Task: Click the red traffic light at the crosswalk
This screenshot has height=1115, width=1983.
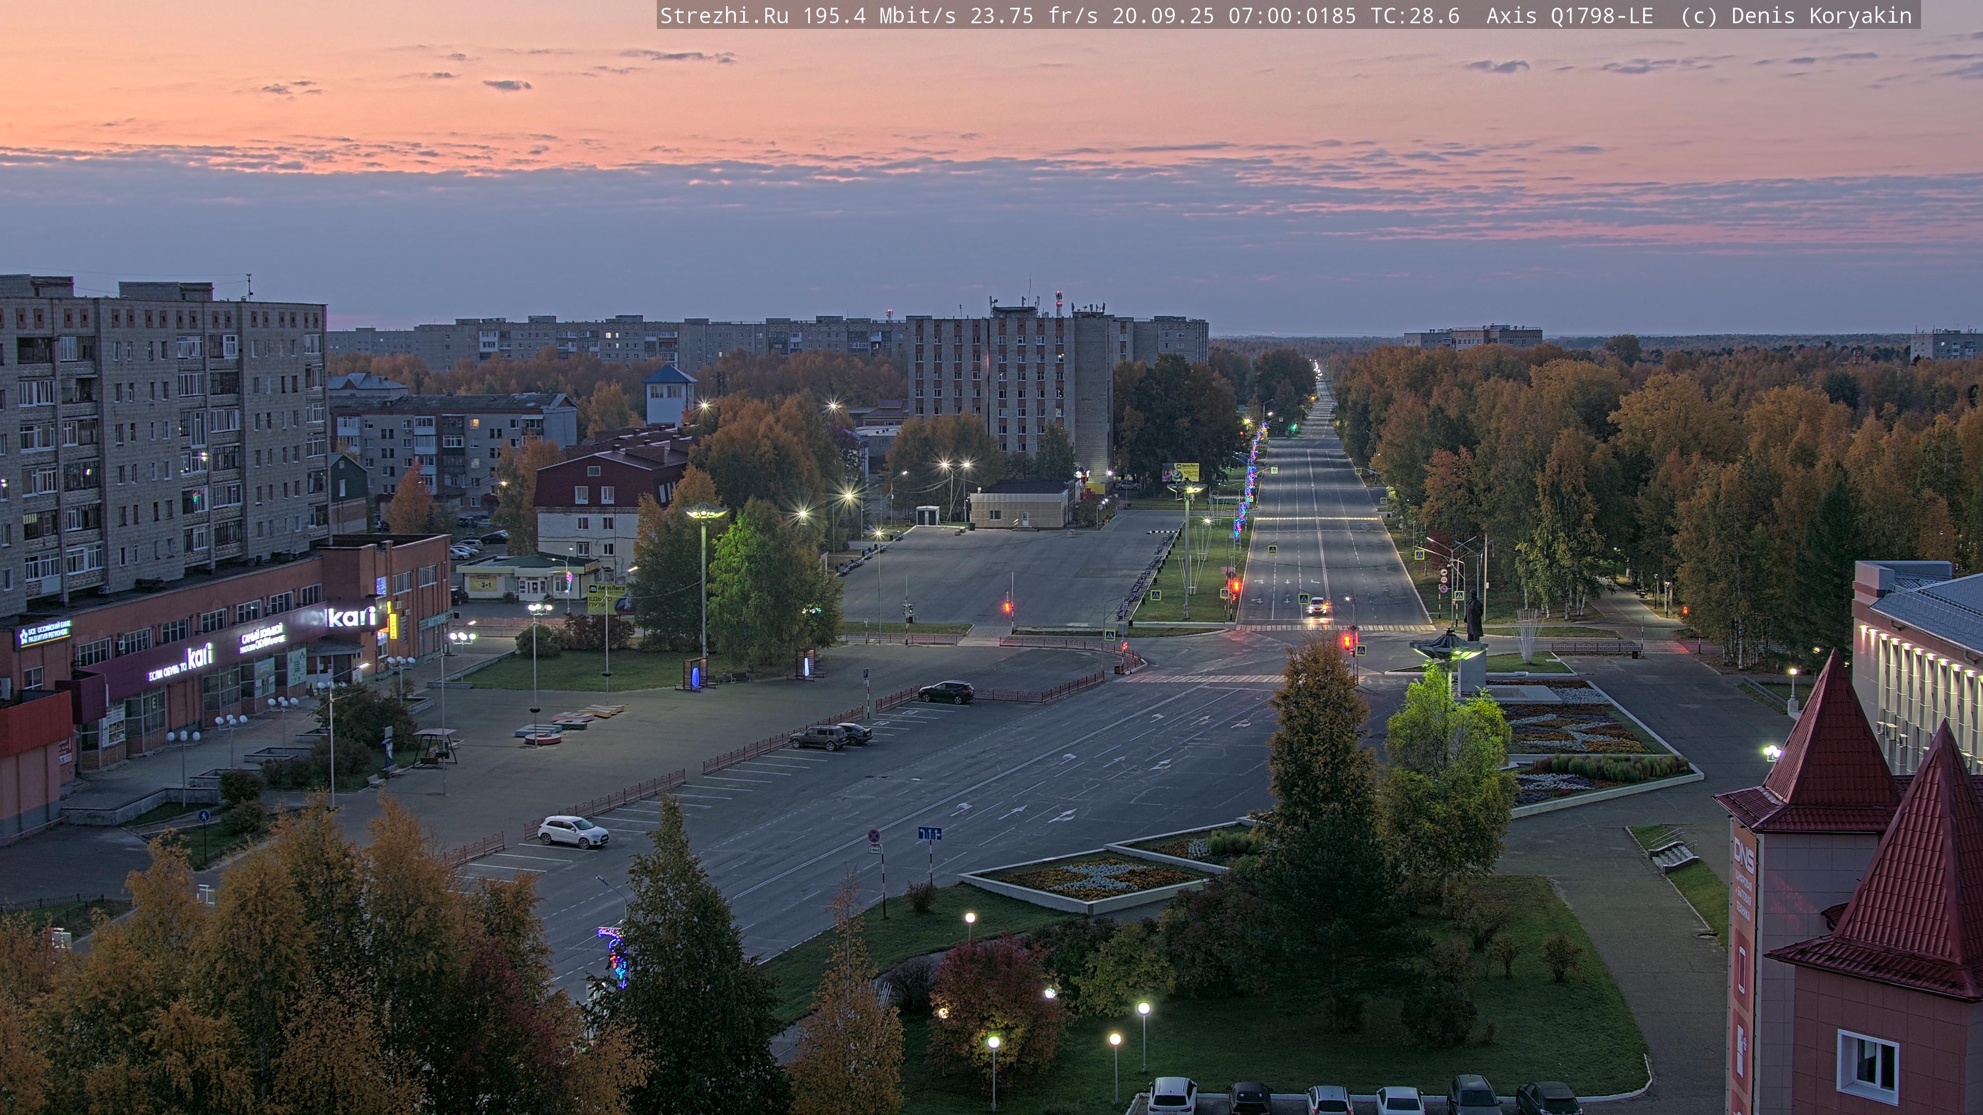Action: [1346, 641]
